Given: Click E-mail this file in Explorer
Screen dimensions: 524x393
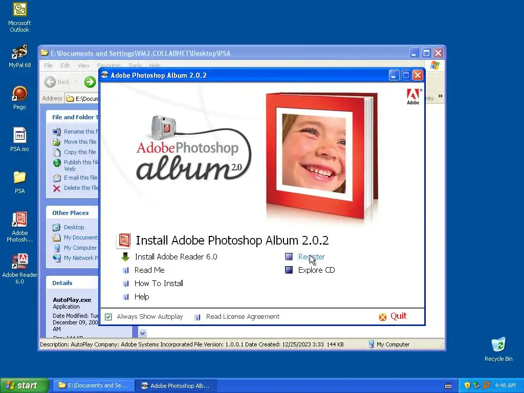Looking at the screenshot, I should click(x=80, y=178).
